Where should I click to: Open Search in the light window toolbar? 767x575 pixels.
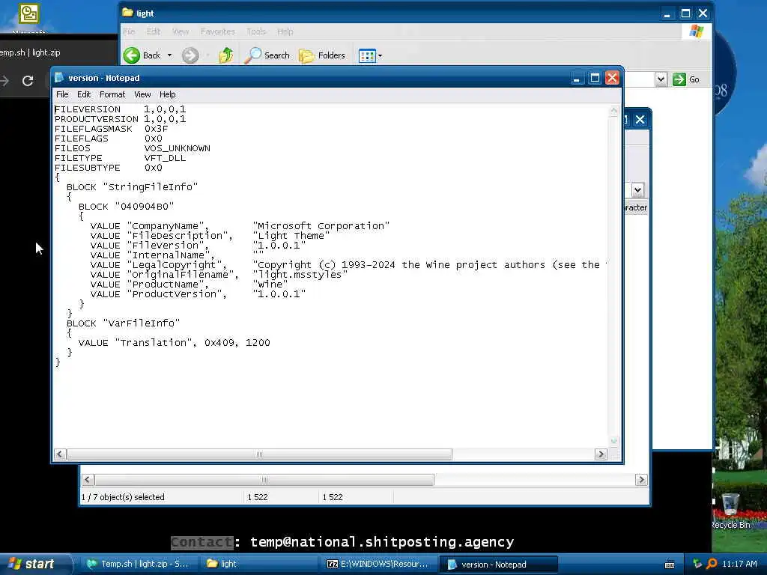pos(267,55)
